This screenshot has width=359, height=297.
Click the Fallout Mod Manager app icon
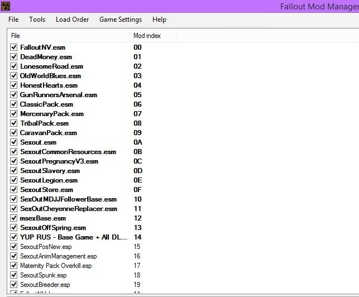[x=6, y=6]
